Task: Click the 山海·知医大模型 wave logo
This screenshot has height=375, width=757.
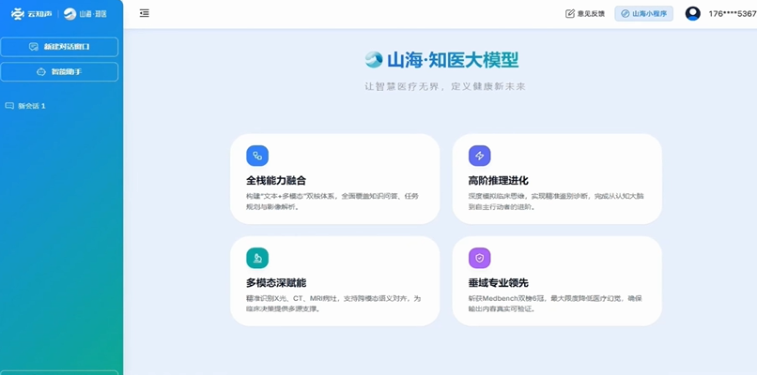Action: (374, 60)
